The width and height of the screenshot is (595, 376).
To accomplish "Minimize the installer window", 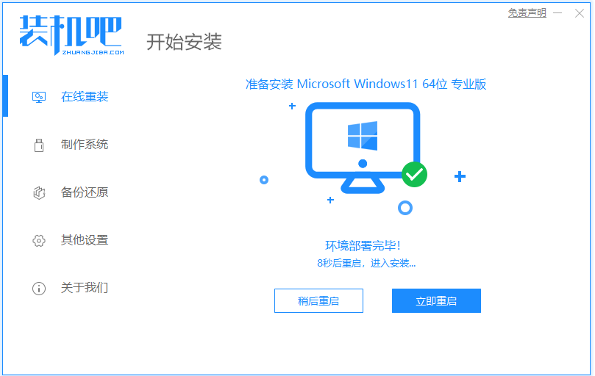I will [x=557, y=13].
